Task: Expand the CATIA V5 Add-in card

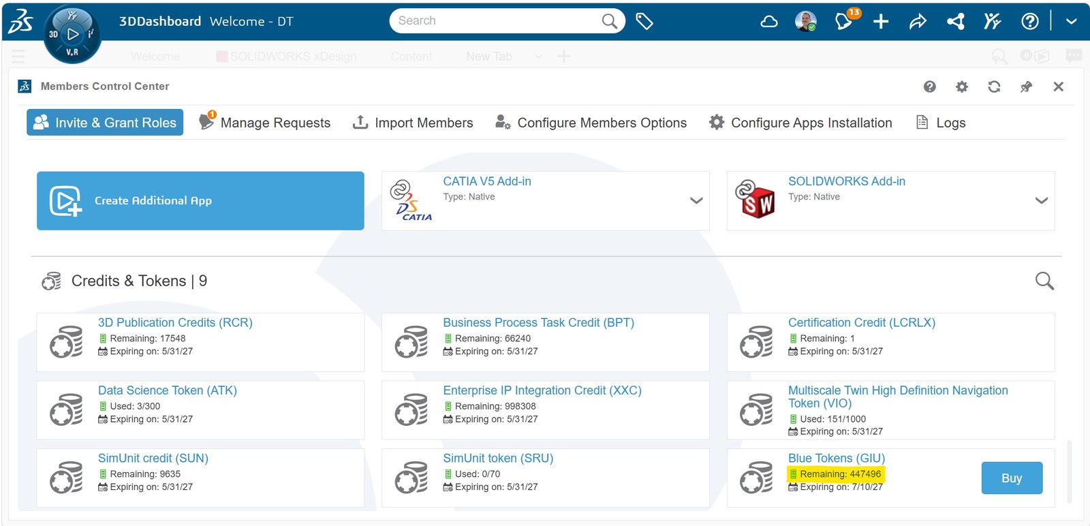Action: tap(696, 200)
